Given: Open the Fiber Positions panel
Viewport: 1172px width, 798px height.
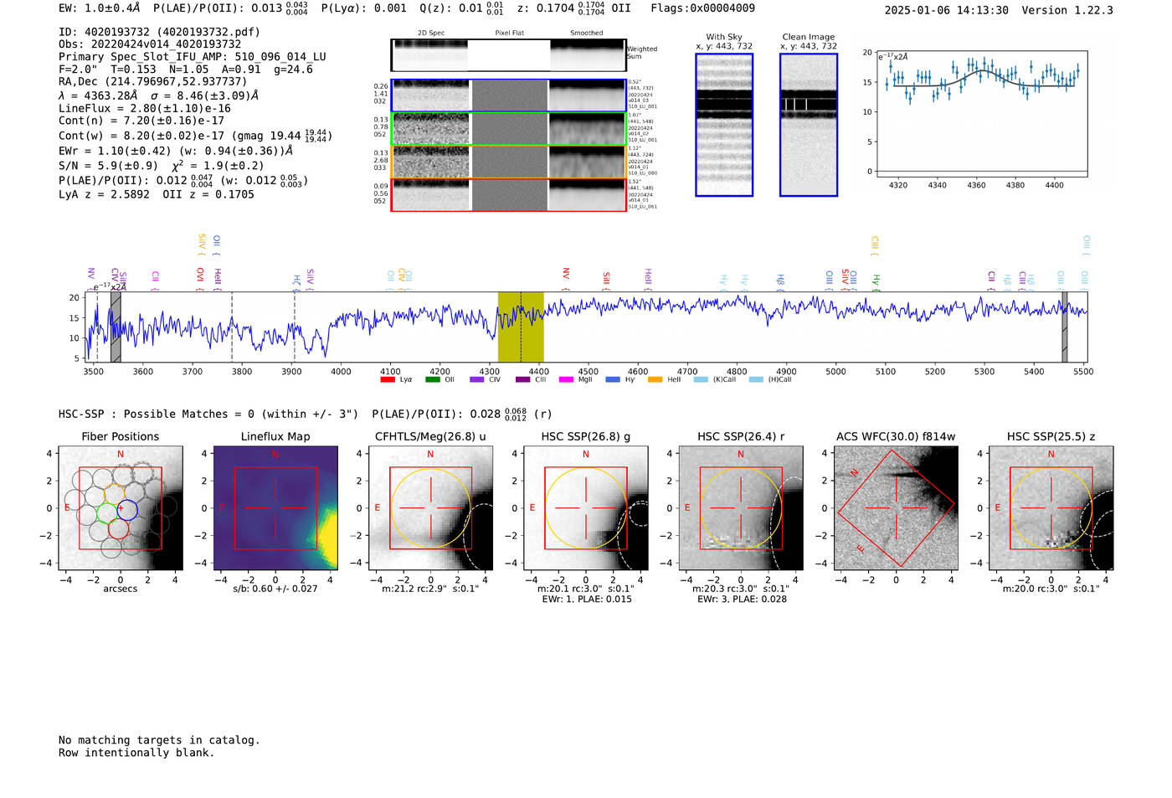Looking at the screenshot, I should [121, 508].
